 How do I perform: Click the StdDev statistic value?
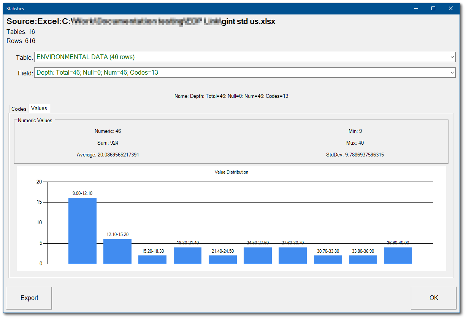pyautogui.click(x=355, y=155)
